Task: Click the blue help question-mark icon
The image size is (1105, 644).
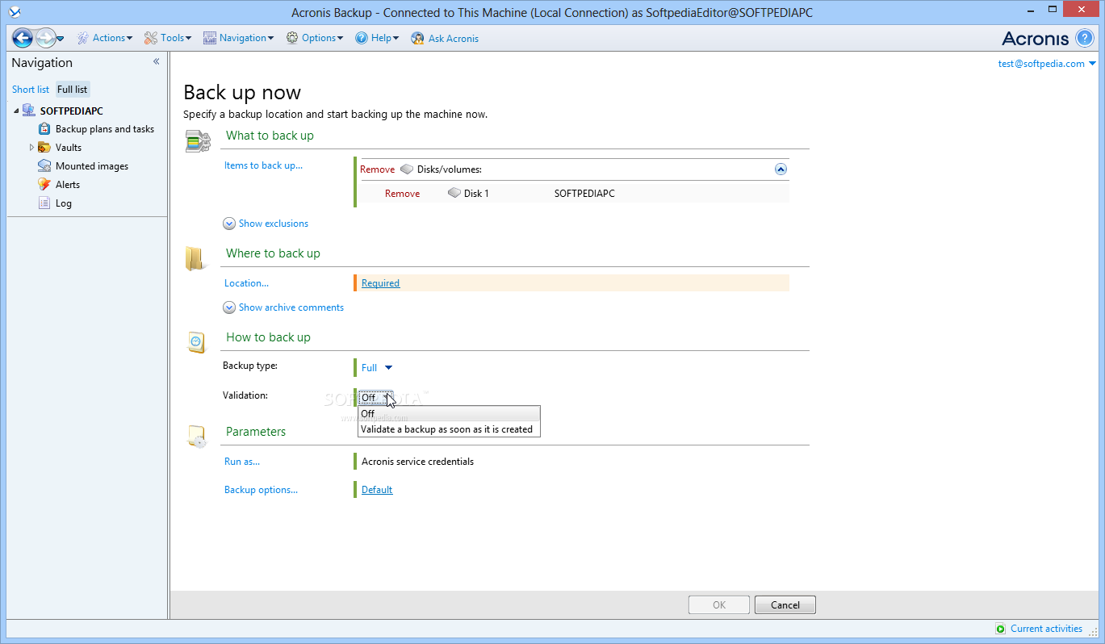Action: coord(1085,38)
